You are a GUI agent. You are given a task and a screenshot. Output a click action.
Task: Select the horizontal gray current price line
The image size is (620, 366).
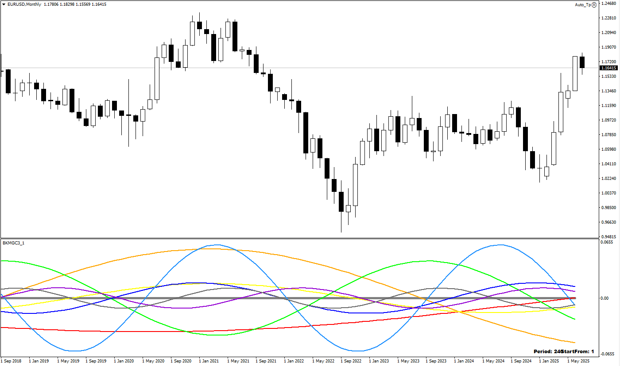click(299, 68)
